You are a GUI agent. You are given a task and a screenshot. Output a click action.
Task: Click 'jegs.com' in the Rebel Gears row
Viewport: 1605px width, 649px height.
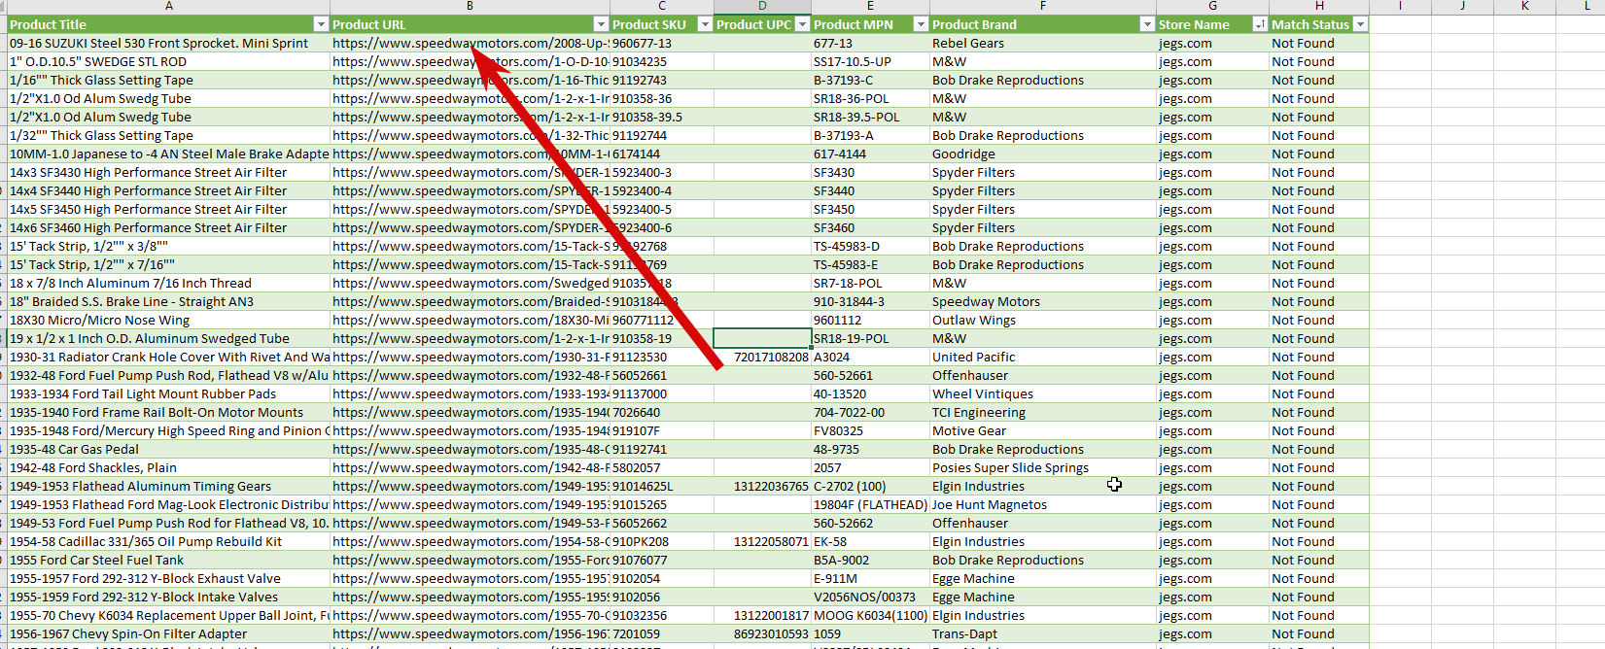pyautogui.click(x=1212, y=43)
